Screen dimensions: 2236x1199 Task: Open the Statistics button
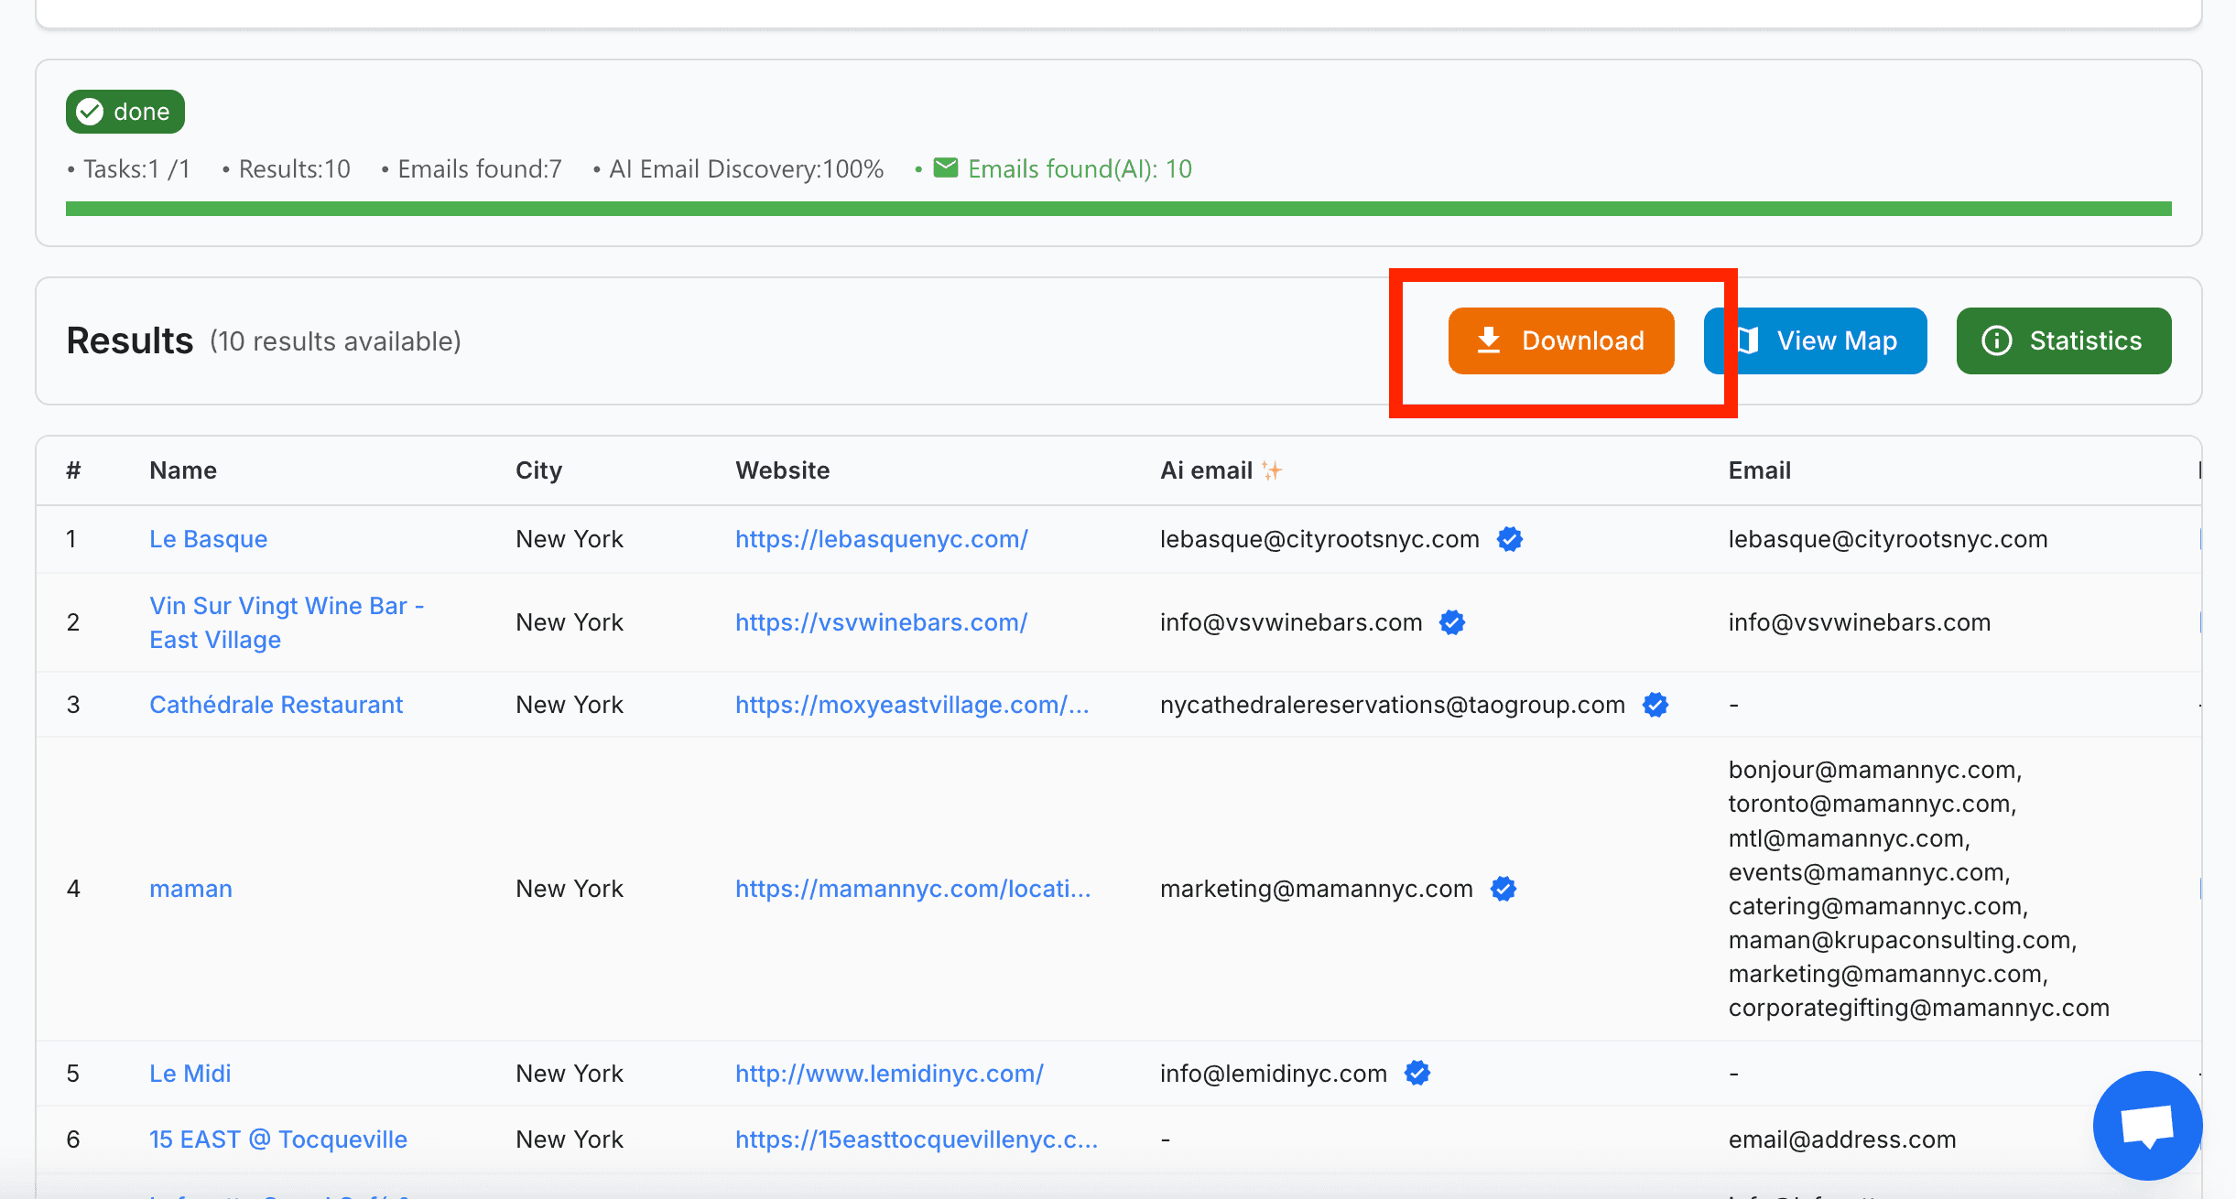point(2064,340)
